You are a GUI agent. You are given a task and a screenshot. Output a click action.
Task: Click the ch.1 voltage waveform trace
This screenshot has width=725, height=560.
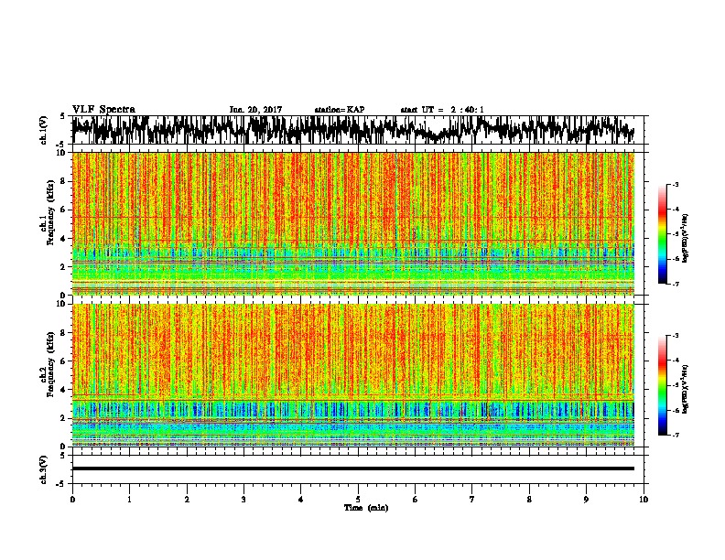coord(353,129)
